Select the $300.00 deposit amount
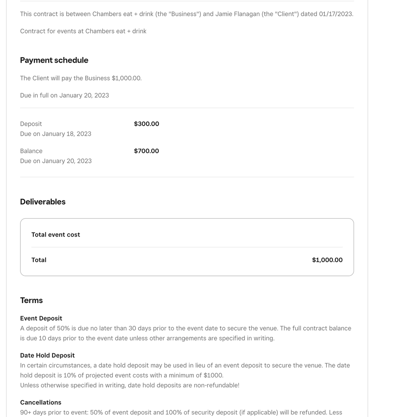This screenshot has width=395, height=417. [x=146, y=124]
